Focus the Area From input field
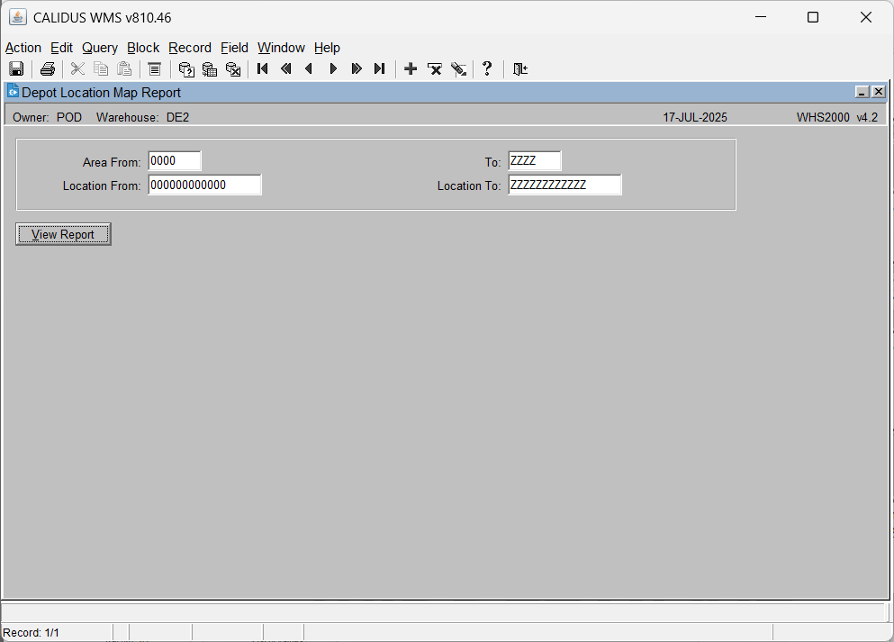The width and height of the screenshot is (894, 642). (x=175, y=161)
